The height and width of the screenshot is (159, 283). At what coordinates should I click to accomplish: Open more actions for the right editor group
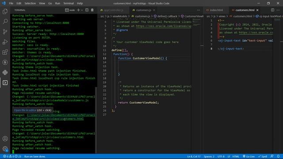278,10
